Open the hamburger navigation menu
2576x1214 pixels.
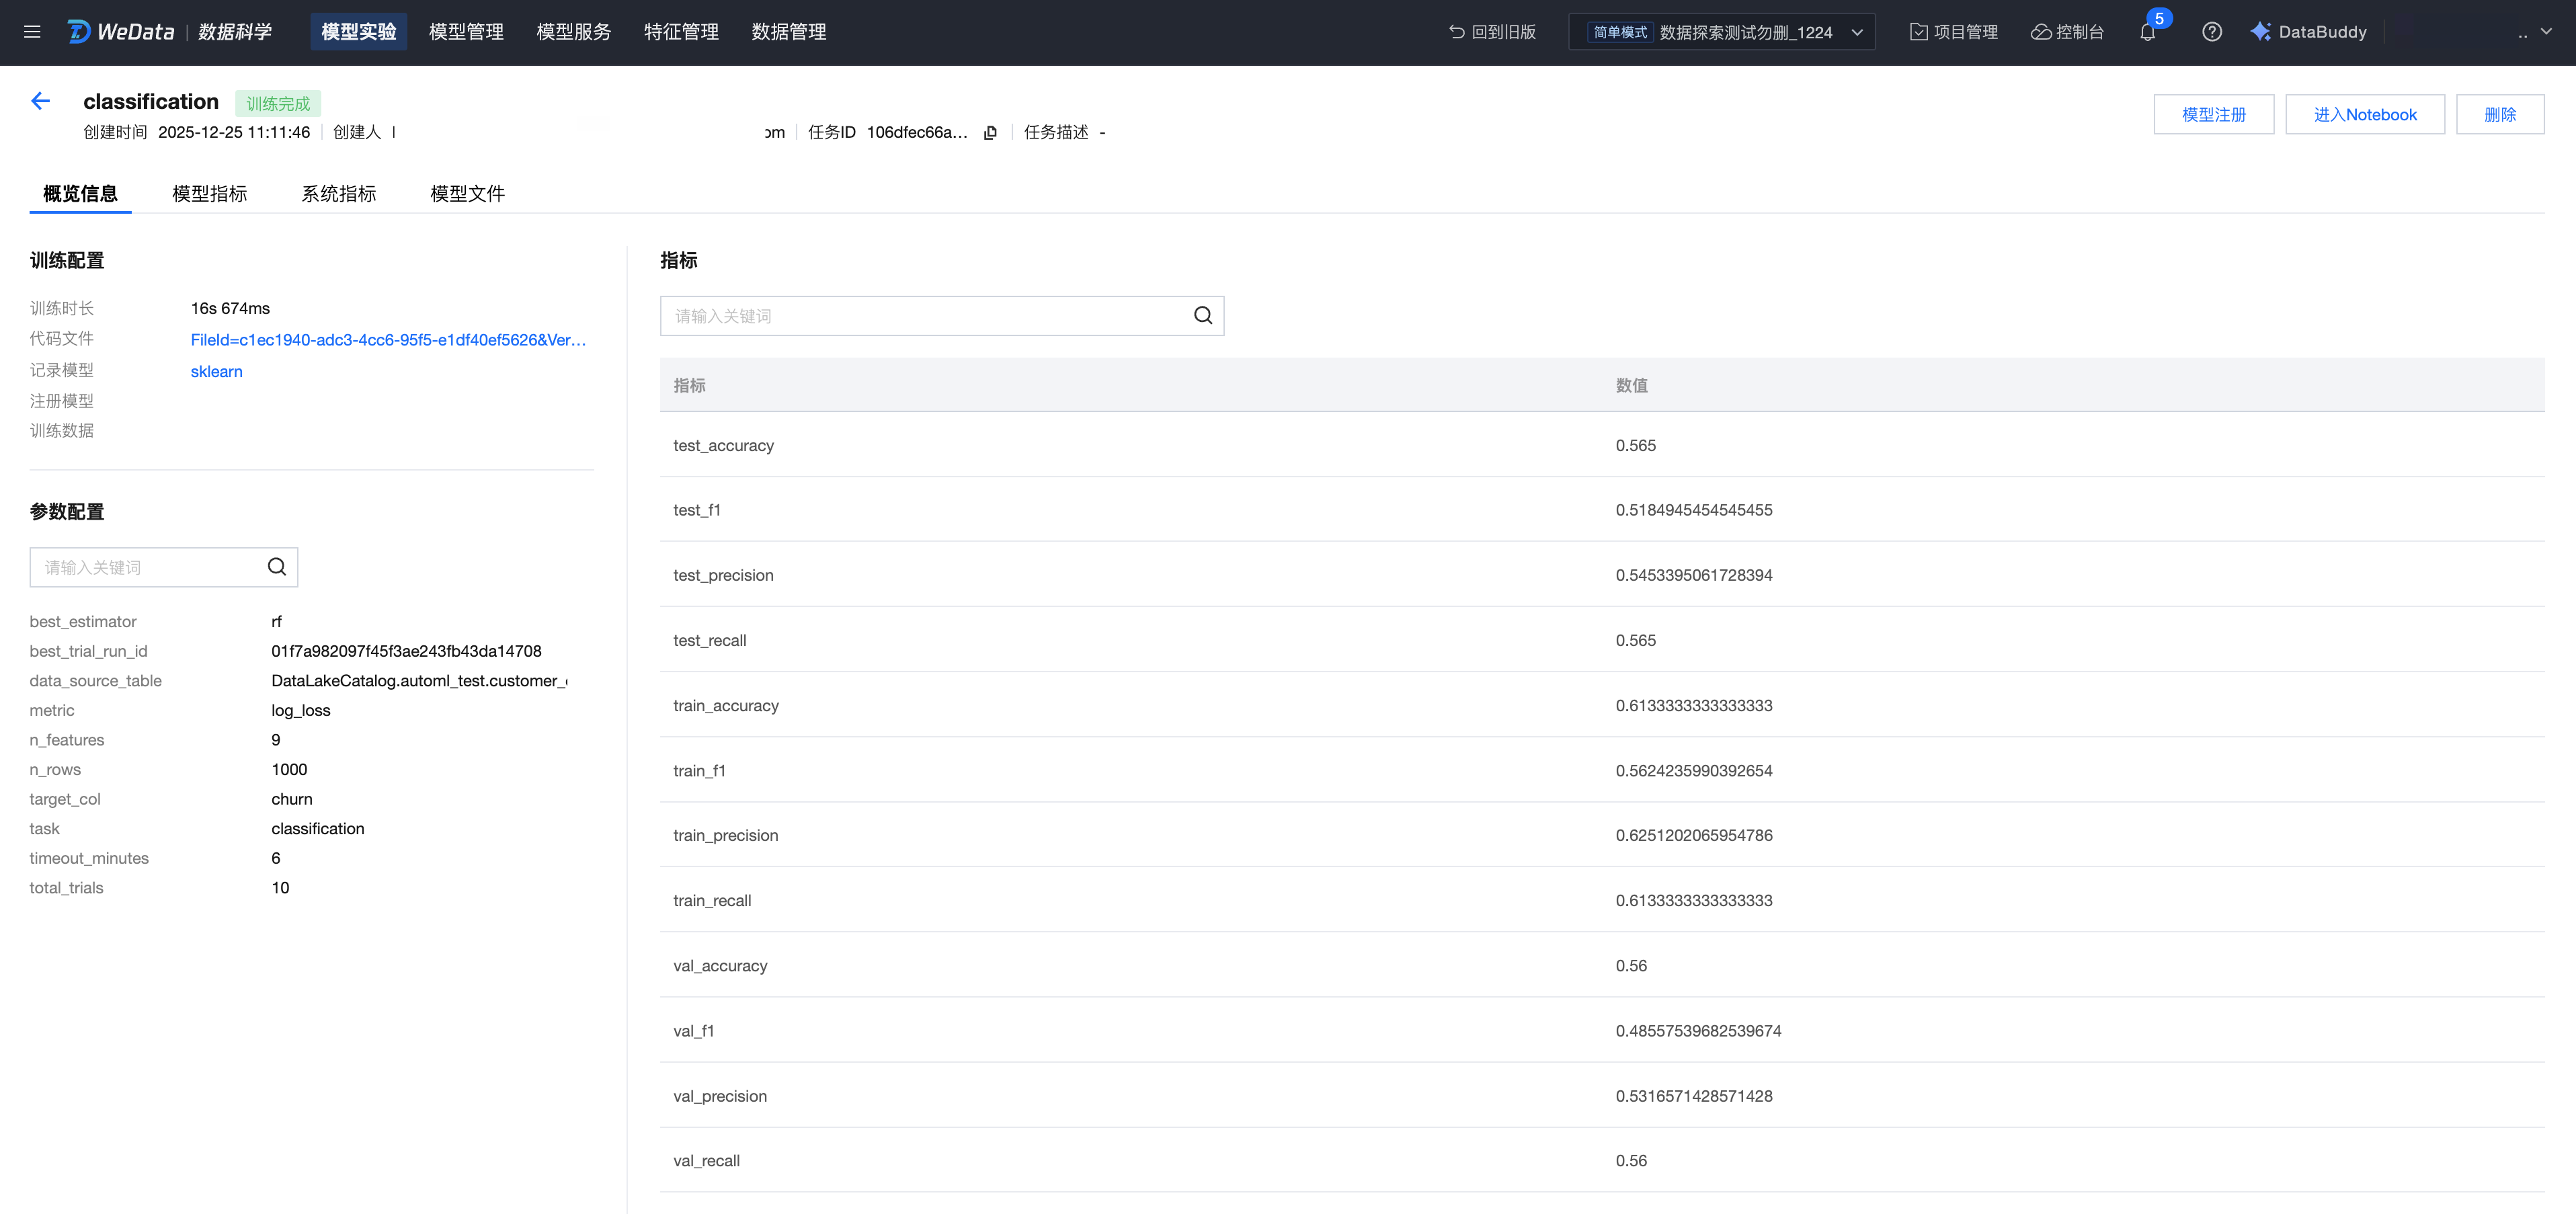32,32
